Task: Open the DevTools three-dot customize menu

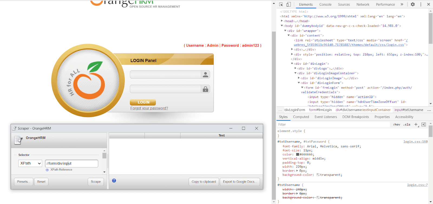Action: (421, 4)
